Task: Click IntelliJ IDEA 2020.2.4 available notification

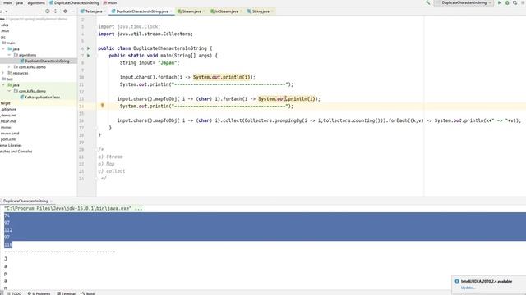Action: coord(487,281)
